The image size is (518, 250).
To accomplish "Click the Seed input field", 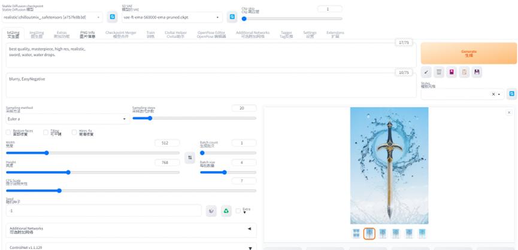I will click(104, 211).
